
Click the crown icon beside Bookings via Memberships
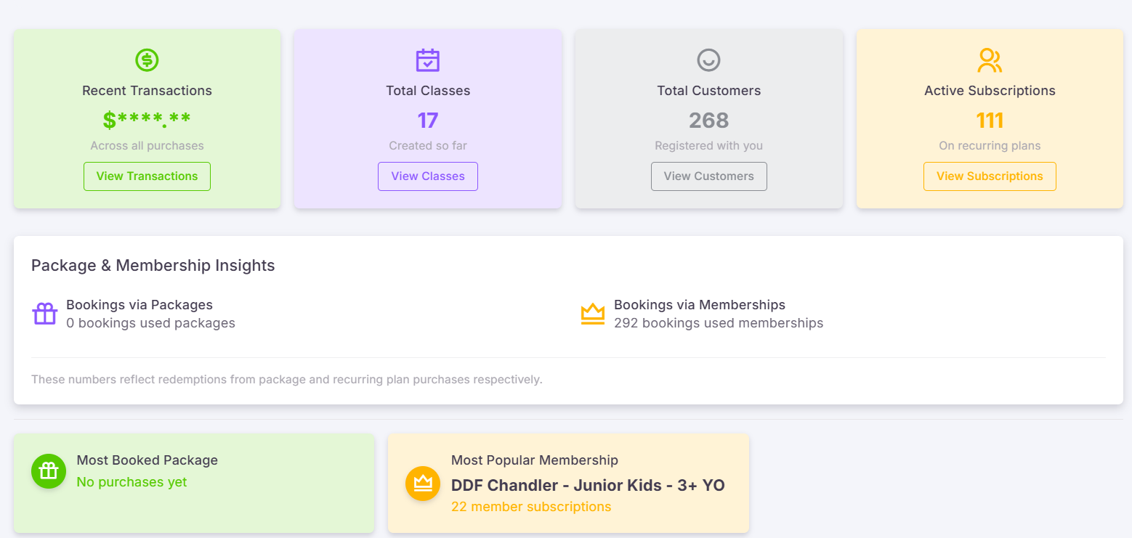coord(593,314)
